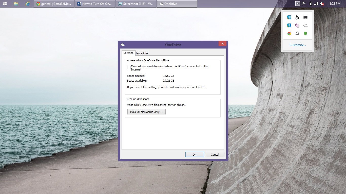This screenshot has width=346, height=194.
Task: Click the 'Space available:' label
Action: (x=137, y=81)
